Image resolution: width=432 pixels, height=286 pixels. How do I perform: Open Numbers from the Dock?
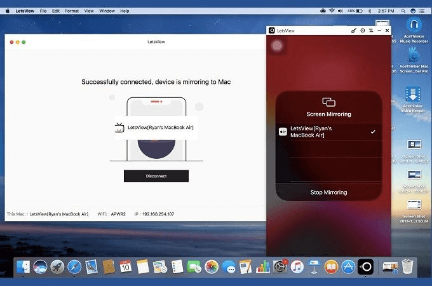262,267
